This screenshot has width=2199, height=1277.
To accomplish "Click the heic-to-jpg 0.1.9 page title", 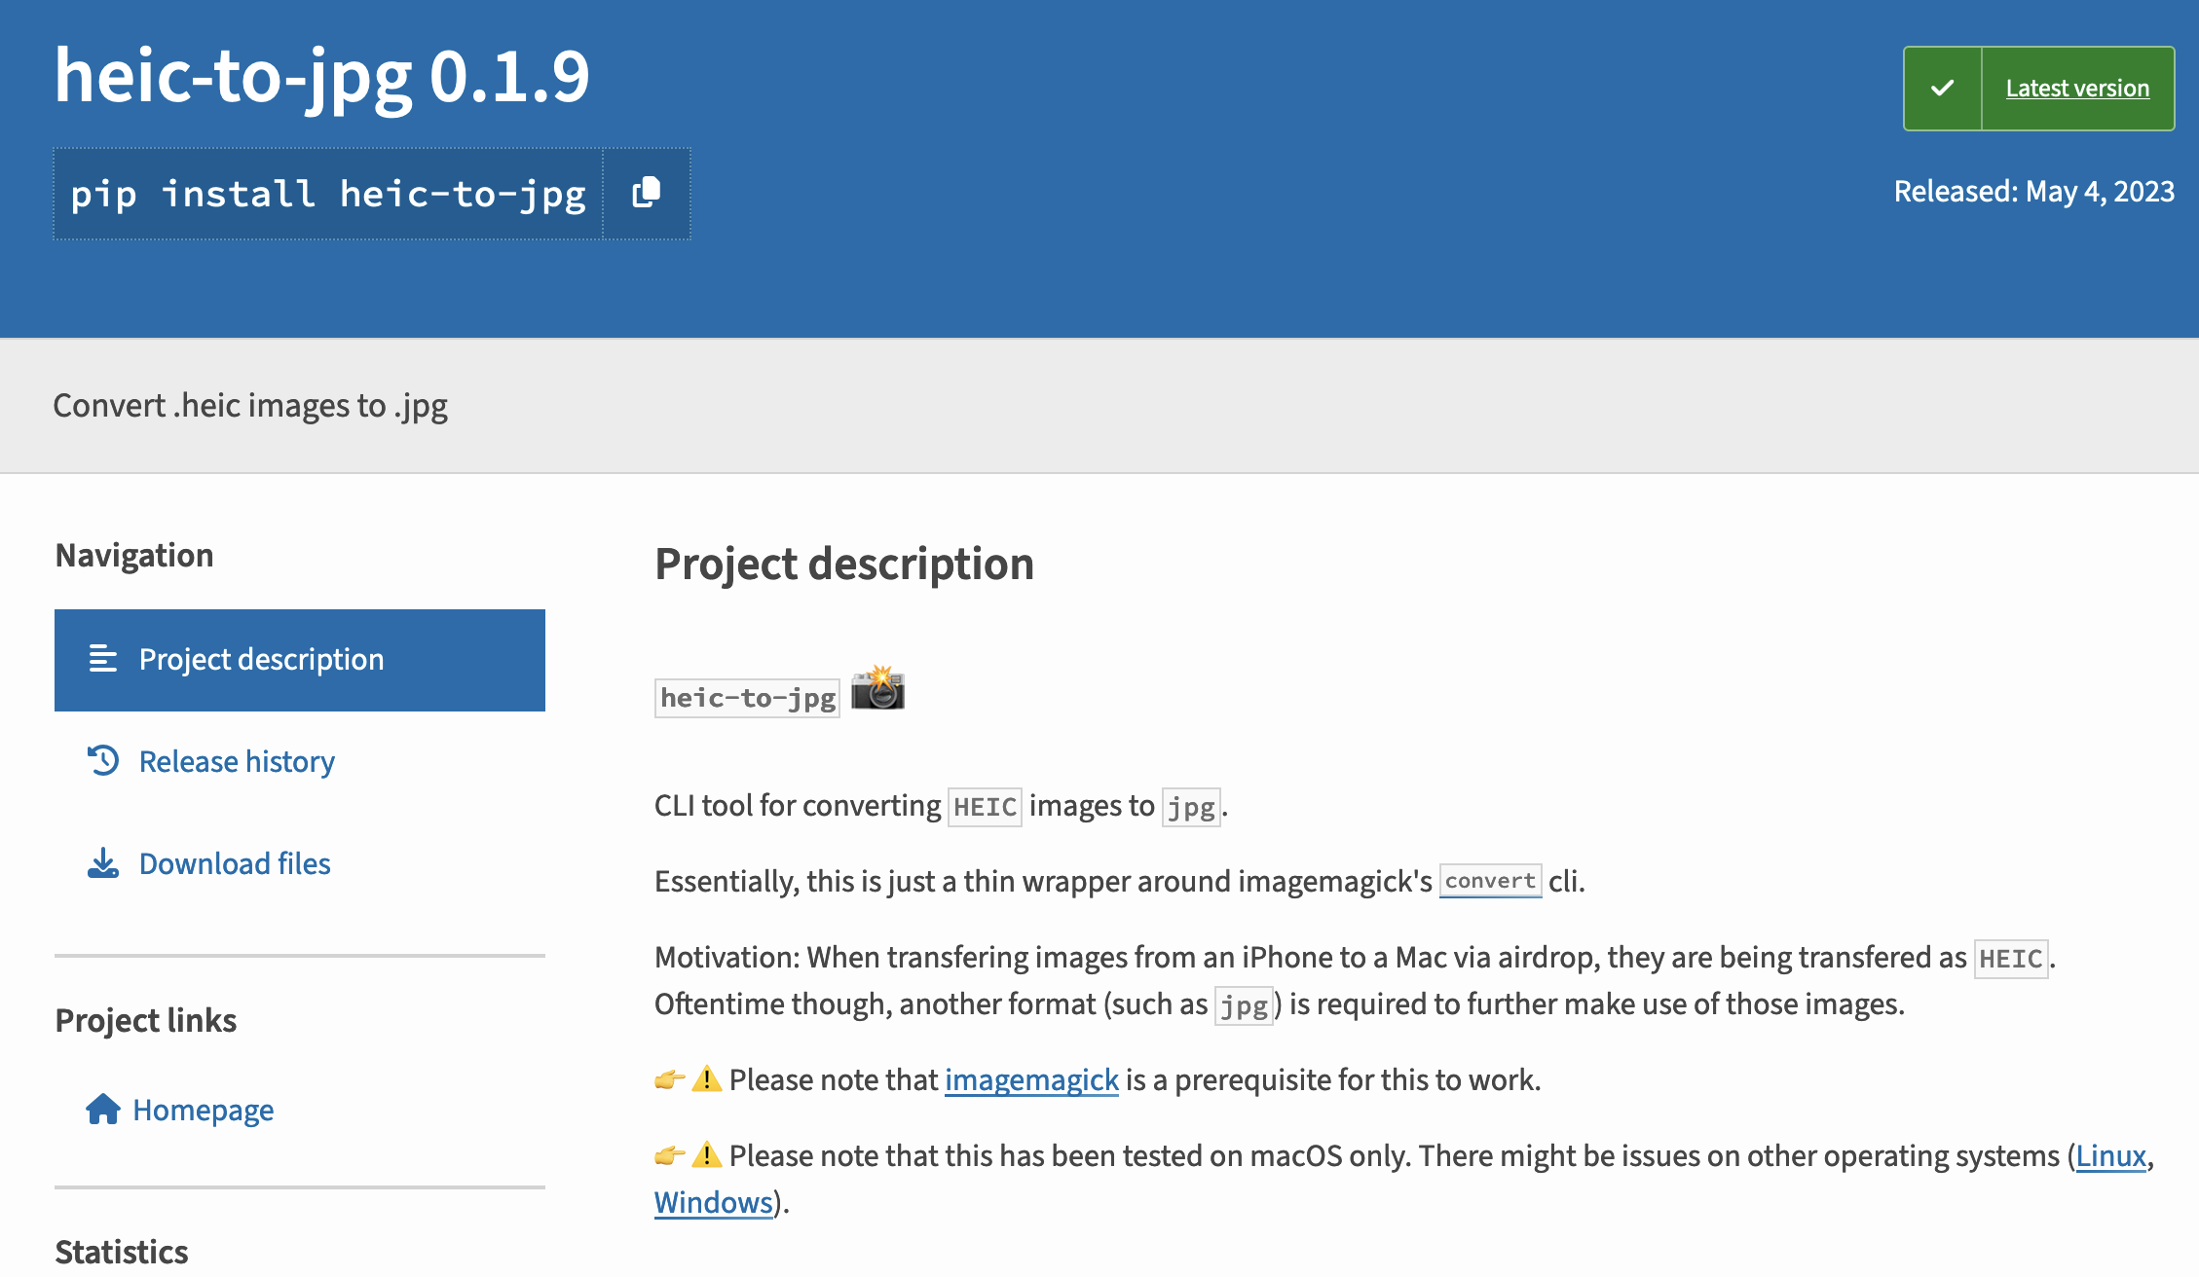I will 321,76.
